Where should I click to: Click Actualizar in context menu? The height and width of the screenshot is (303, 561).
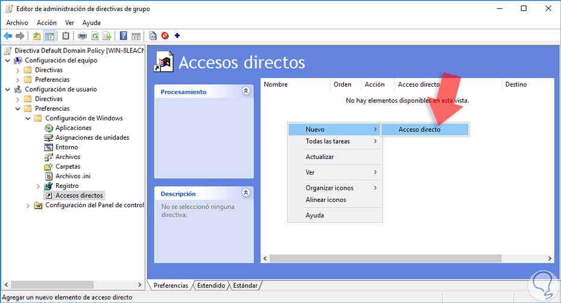335,157
